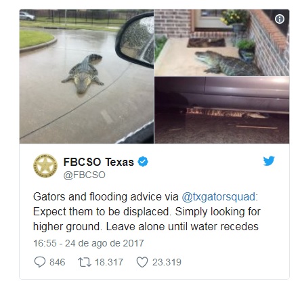Open the Twitter bird logo
Screen dimensions: 300x281
[269, 161]
